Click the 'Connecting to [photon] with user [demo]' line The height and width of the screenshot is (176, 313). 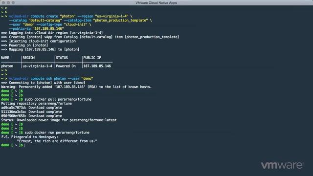tap(43, 83)
